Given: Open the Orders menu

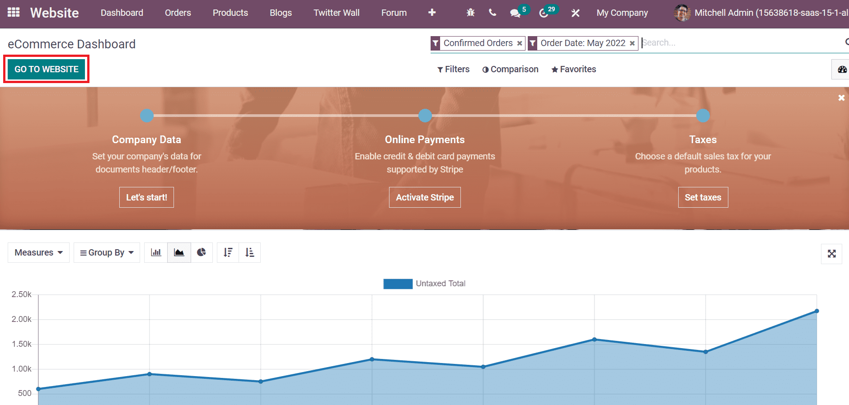Looking at the screenshot, I should pos(178,13).
